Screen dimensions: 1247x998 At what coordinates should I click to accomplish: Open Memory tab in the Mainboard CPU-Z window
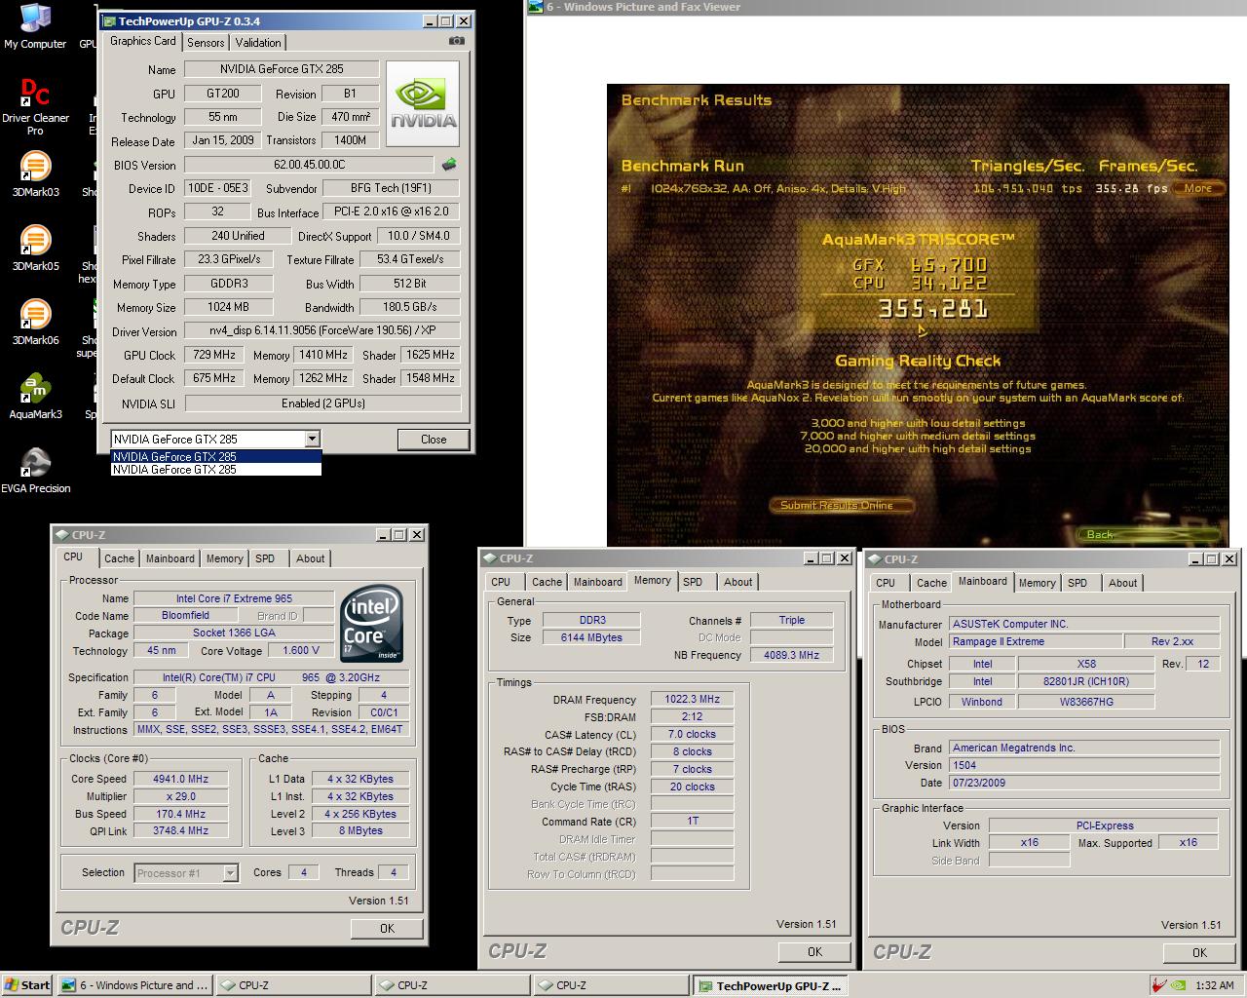[x=1037, y=583]
